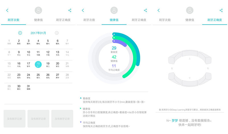Tap back arrow on the calendar screen
Screen dimensions: 228x134
point(7,10)
